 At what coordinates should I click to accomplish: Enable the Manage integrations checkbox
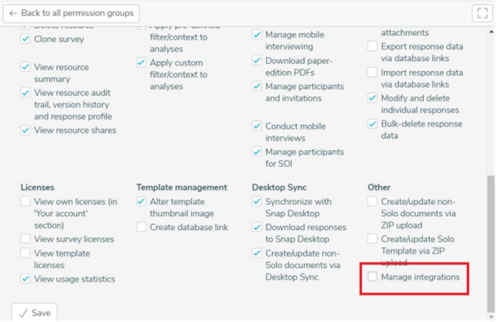coord(372,277)
